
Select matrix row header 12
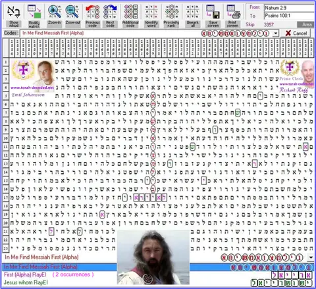pyautogui.click(x=6, y=155)
